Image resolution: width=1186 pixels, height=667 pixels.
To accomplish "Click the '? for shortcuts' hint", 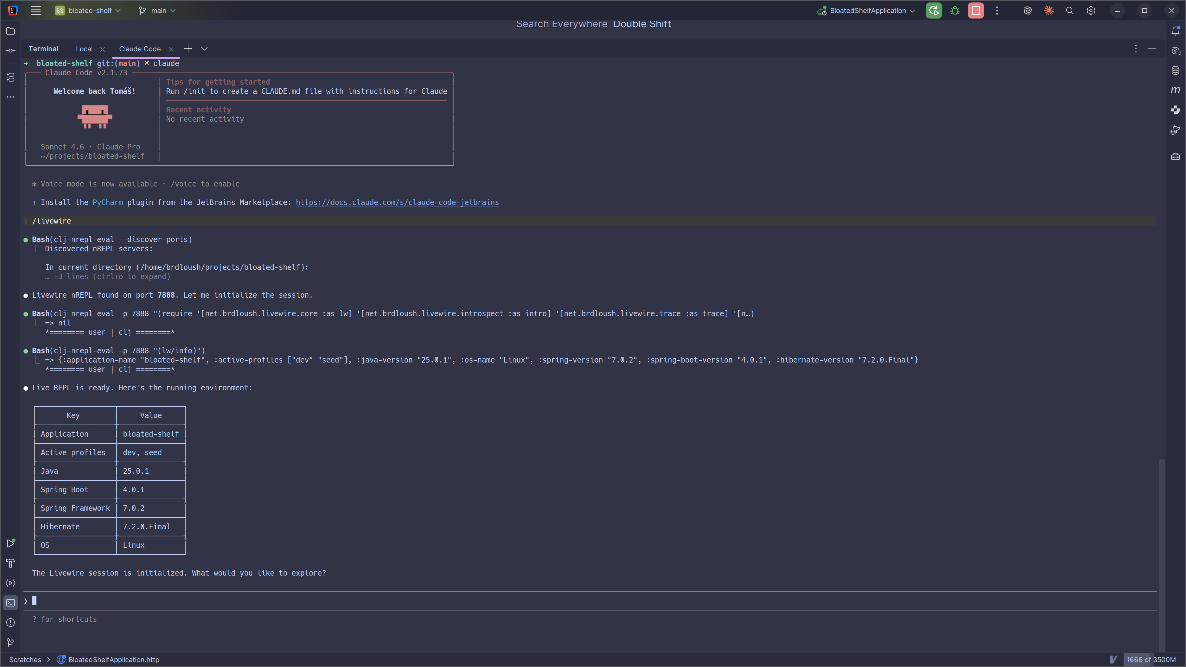I will (65, 619).
